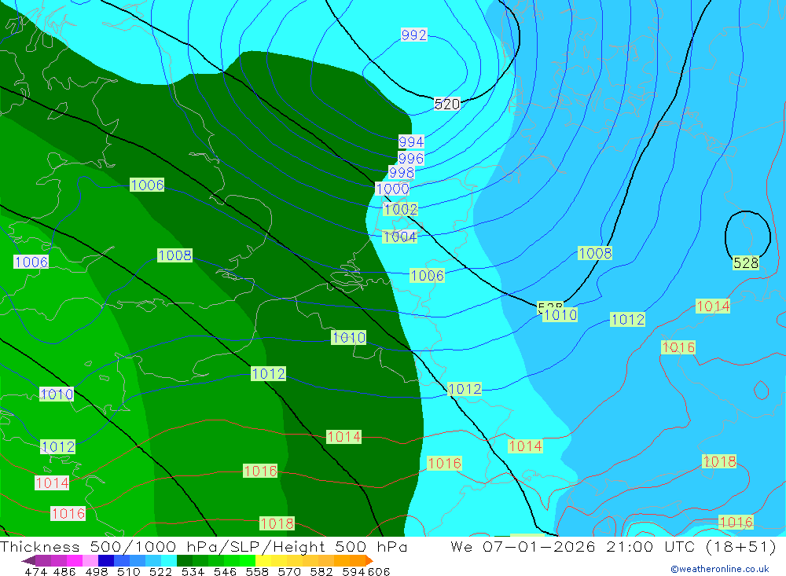Click the 582 legend value
The width and height of the screenshot is (786, 576).
pos(321,571)
